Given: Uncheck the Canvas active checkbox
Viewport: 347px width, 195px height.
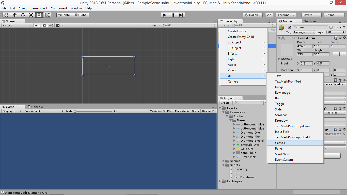Looking at the screenshot, I should pyautogui.click(x=290, y=27).
